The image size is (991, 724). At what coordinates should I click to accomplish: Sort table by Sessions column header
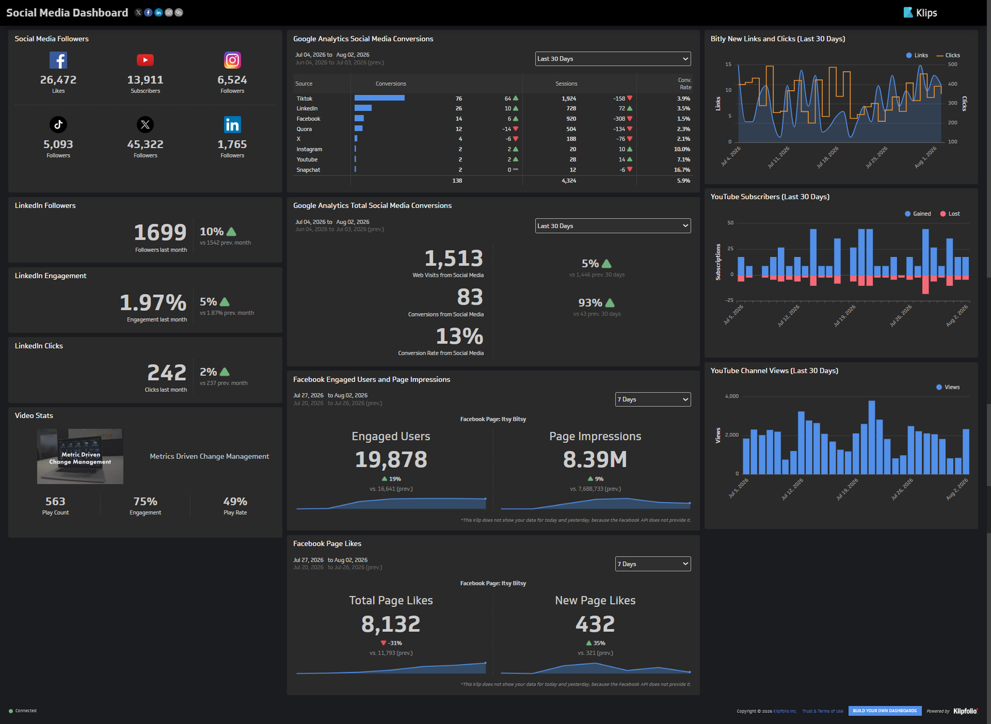point(566,84)
